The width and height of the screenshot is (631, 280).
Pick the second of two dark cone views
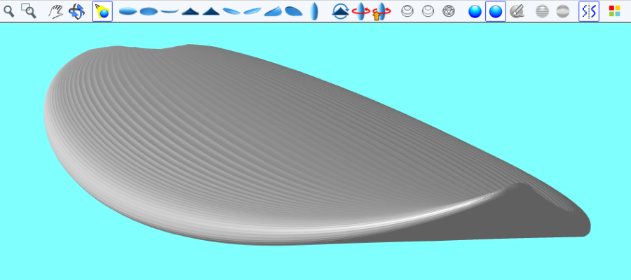pos(211,11)
